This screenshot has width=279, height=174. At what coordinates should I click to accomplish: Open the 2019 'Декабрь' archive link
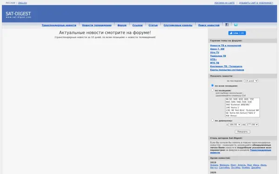(x=256, y=168)
